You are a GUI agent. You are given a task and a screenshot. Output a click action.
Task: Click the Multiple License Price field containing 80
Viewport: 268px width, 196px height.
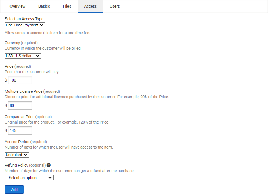[20, 105]
